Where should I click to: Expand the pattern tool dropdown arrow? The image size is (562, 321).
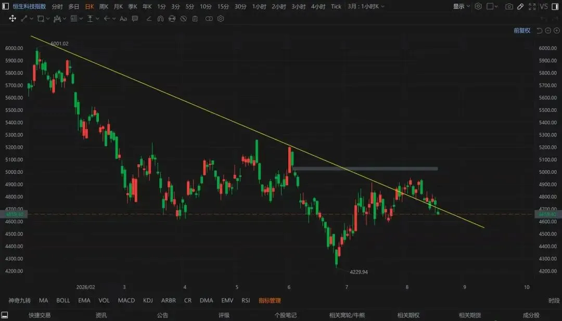coord(65,19)
